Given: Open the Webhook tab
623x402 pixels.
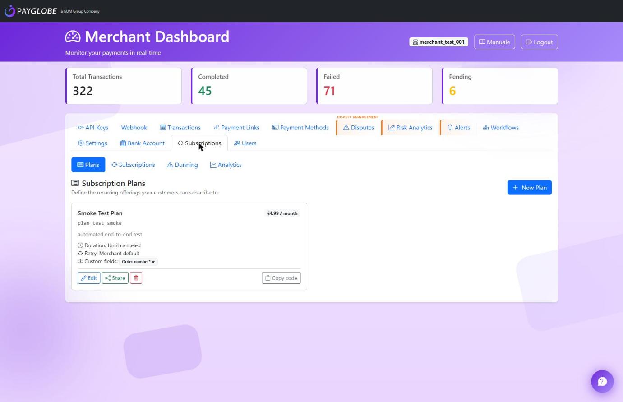Looking at the screenshot, I should (x=134, y=128).
